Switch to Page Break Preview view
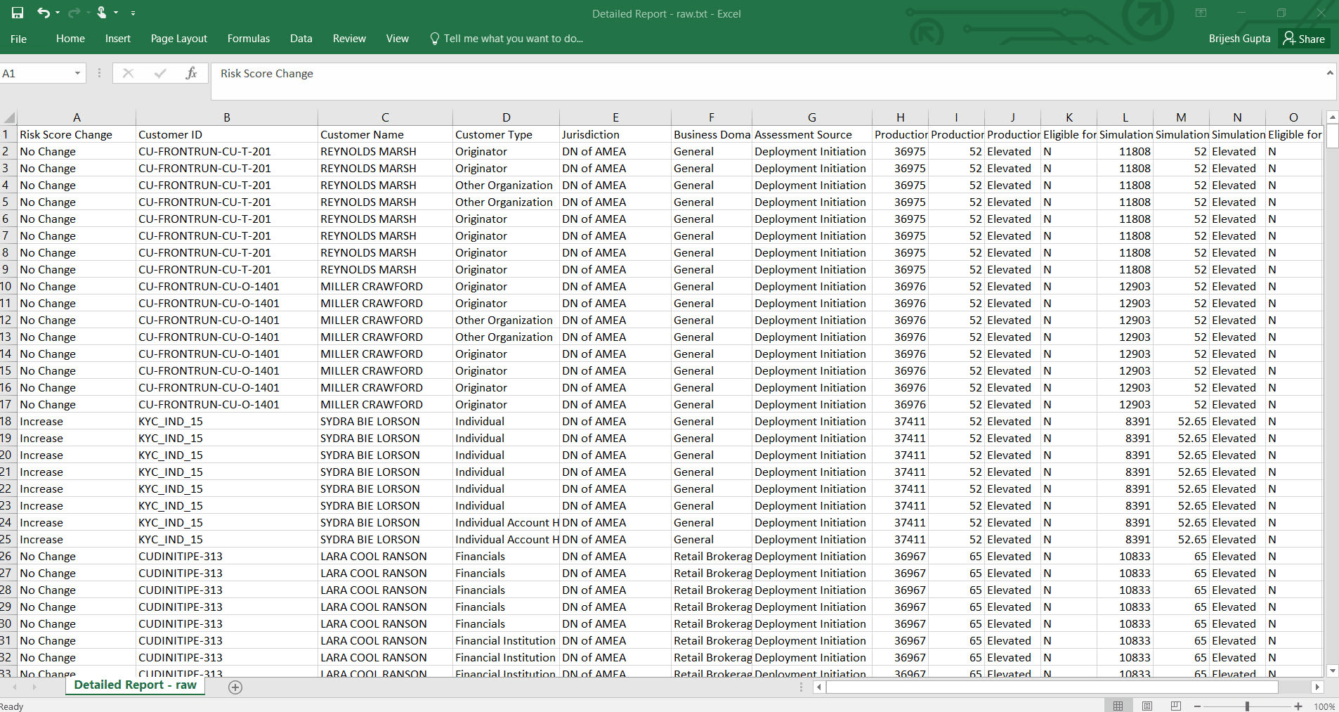 click(x=1176, y=706)
